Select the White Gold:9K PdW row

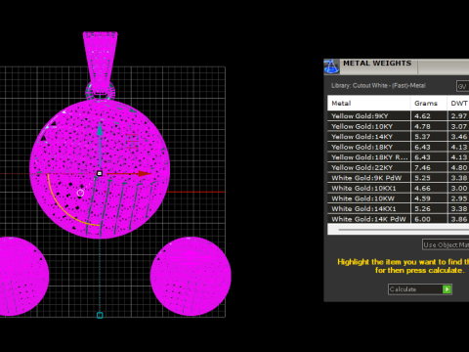[398, 178]
